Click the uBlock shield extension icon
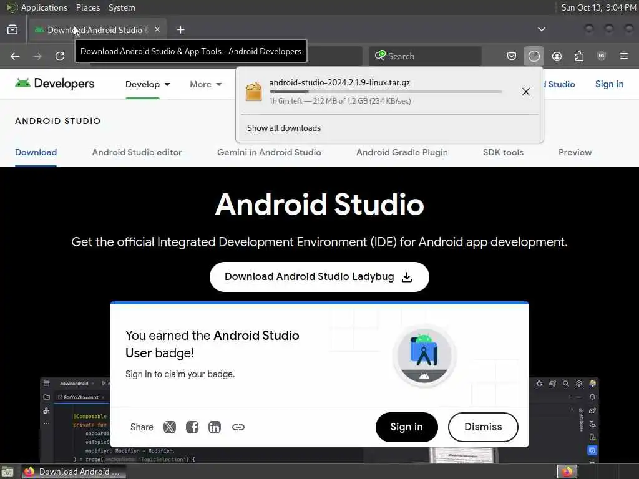 (602, 56)
